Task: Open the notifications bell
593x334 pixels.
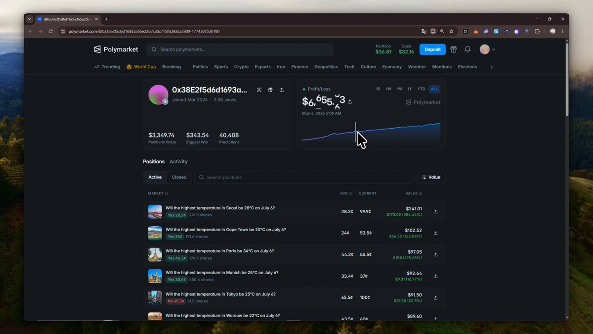Action: tap(467, 49)
